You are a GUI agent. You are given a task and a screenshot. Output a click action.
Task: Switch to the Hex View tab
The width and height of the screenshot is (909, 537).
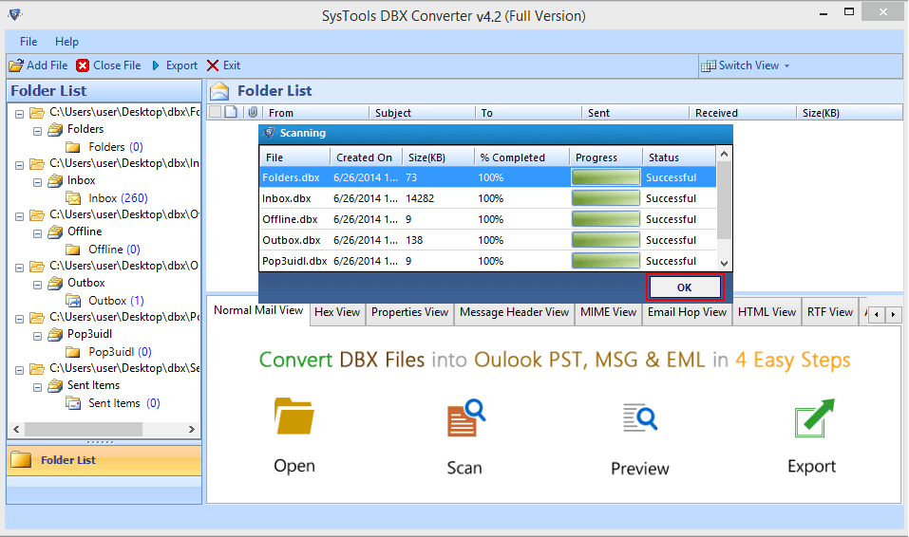pos(337,313)
